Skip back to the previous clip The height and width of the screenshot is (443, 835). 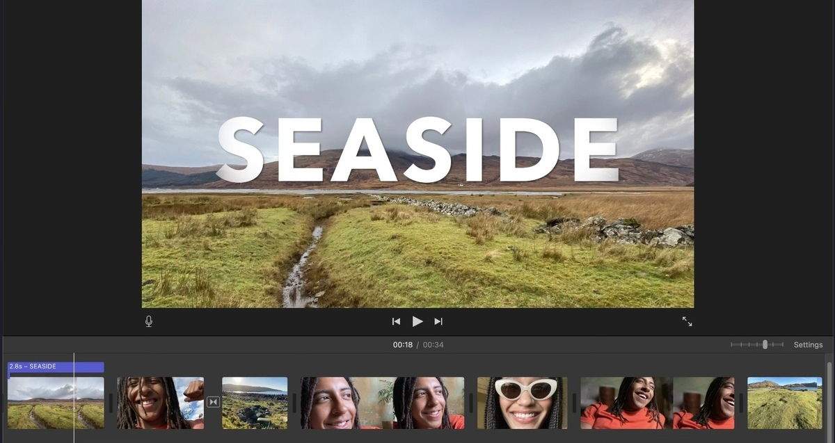pos(396,321)
